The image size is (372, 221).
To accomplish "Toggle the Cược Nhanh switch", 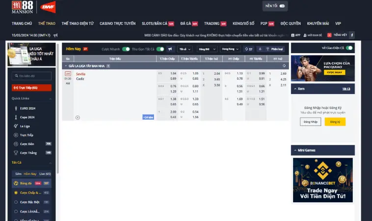I will tap(126, 49).
